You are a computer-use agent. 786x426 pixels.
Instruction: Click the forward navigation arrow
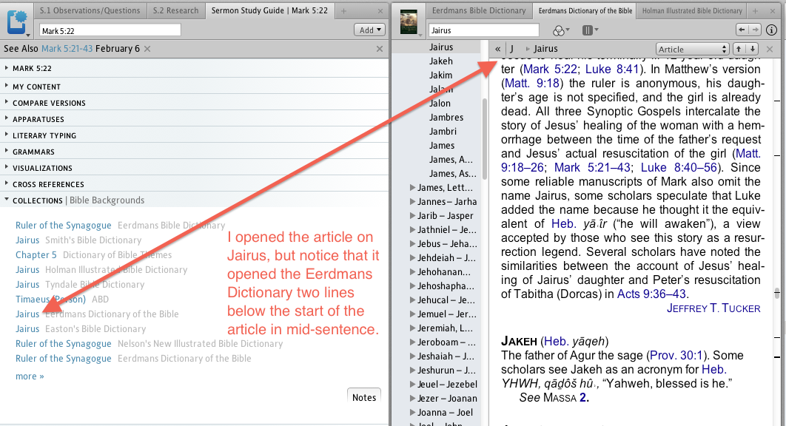tap(754, 30)
